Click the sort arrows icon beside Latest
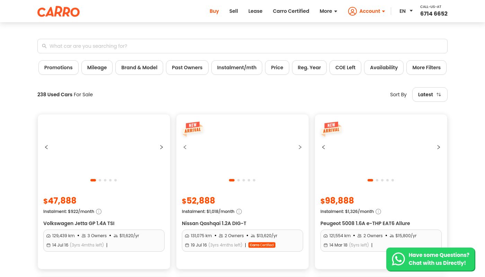This screenshot has height=277, width=485. click(x=439, y=95)
